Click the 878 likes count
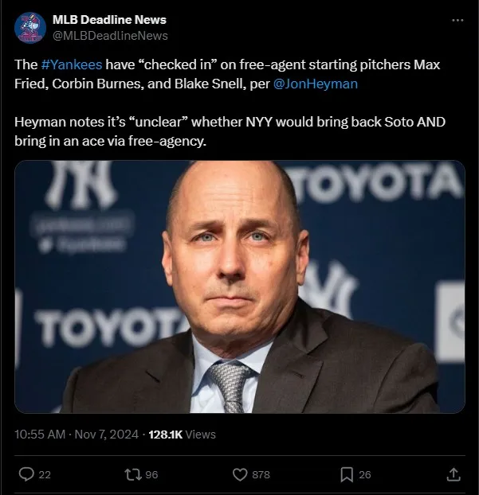 coord(261,475)
